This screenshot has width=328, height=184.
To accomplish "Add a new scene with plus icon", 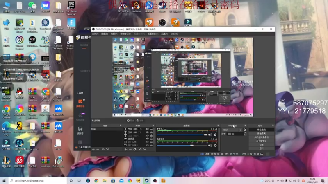I will (93, 149).
